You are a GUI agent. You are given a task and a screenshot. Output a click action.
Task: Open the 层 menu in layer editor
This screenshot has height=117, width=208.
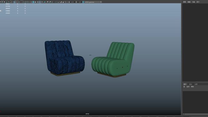184,87
